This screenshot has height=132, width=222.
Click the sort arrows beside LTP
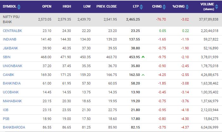pos(141,6)
